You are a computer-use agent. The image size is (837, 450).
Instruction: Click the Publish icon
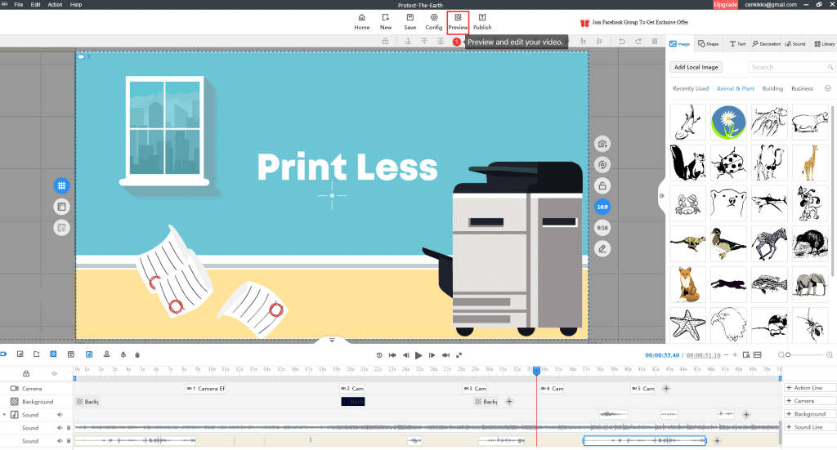pyautogui.click(x=482, y=21)
